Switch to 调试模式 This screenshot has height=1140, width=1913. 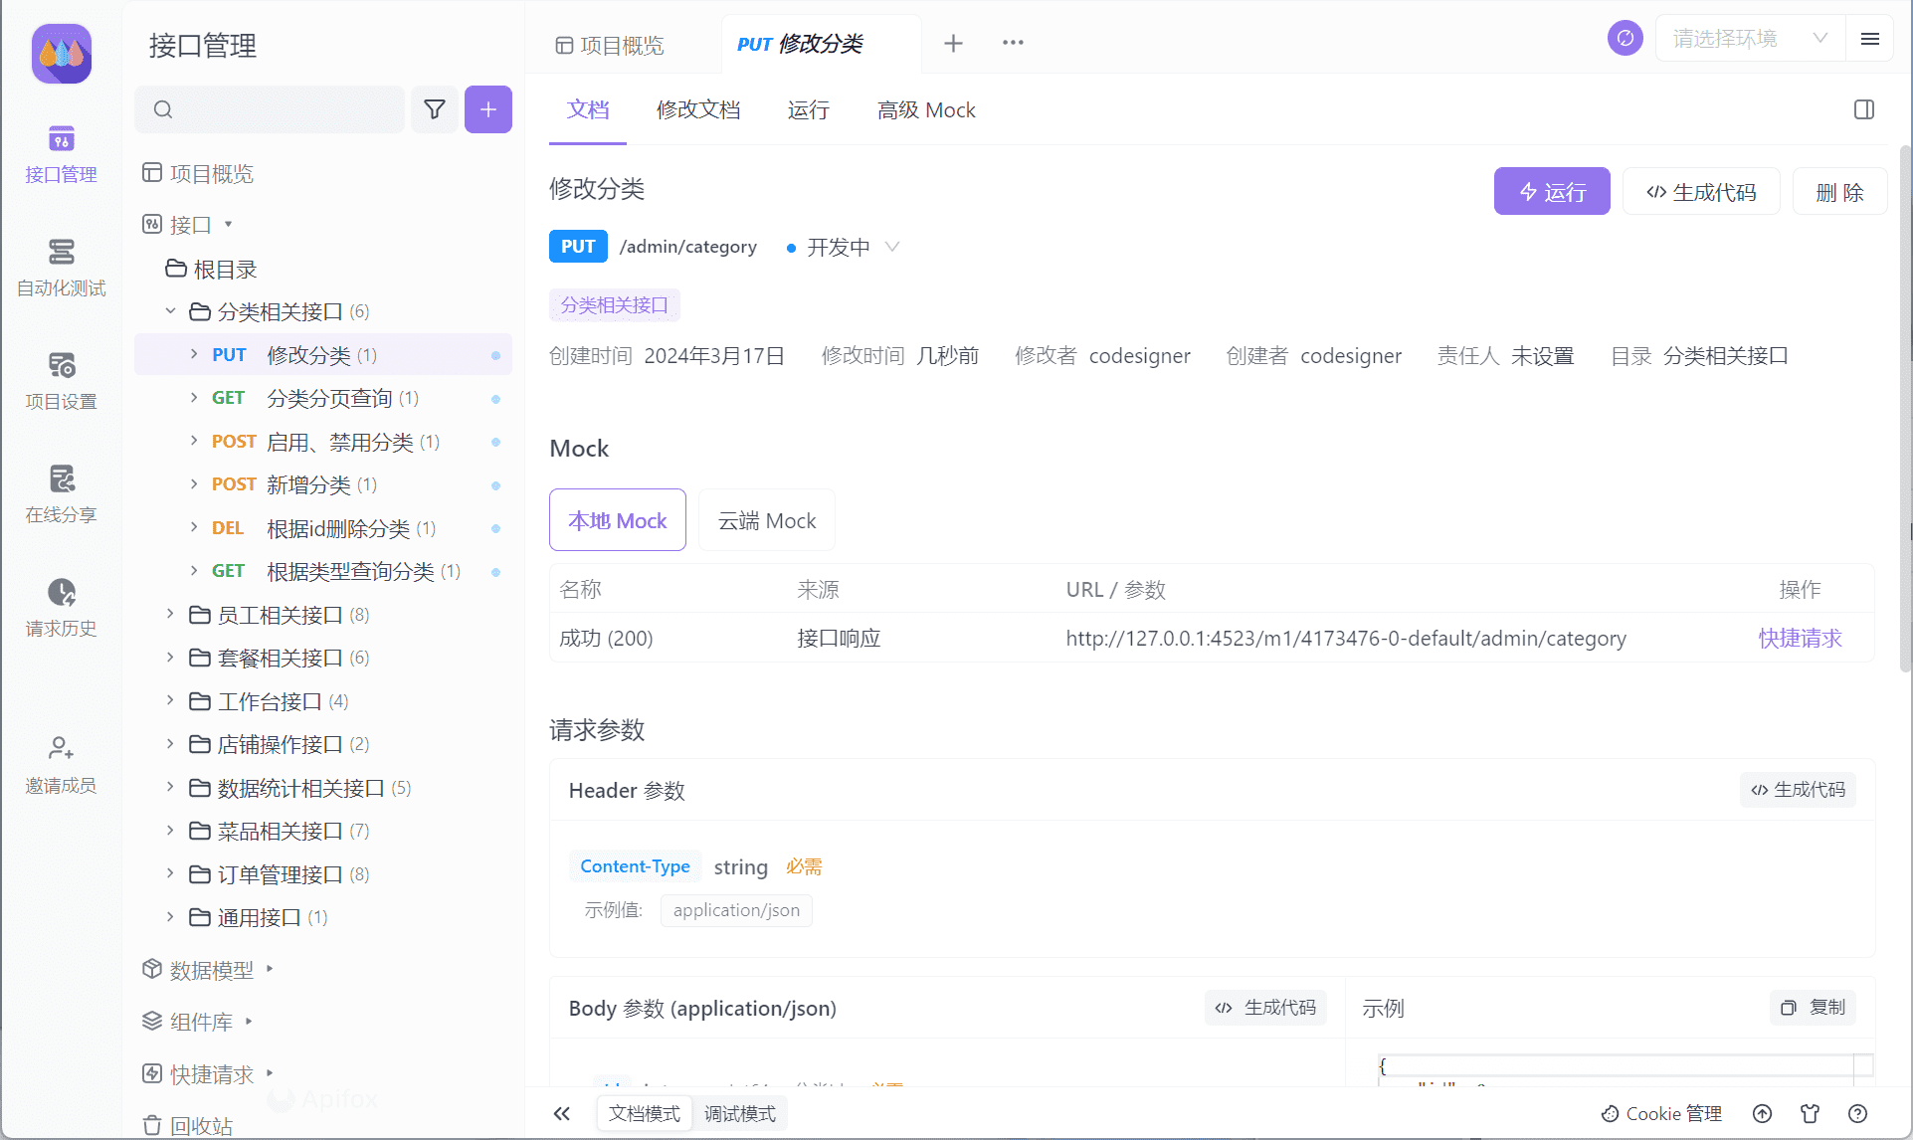(x=740, y=1113)
